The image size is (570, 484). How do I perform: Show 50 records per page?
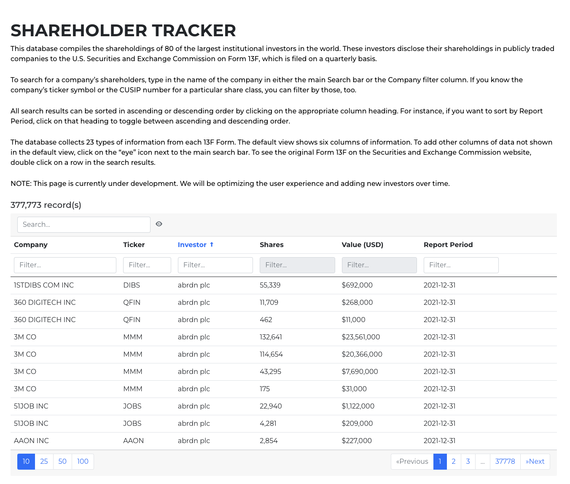(62, 461)
